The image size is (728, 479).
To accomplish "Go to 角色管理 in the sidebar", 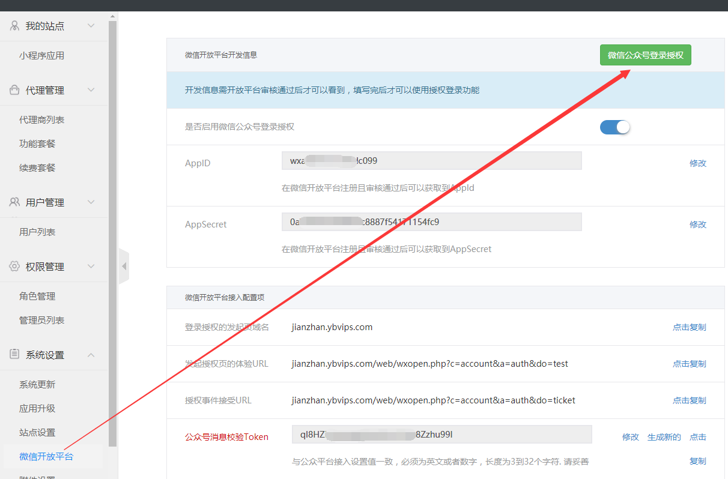I will coord(37,297).
